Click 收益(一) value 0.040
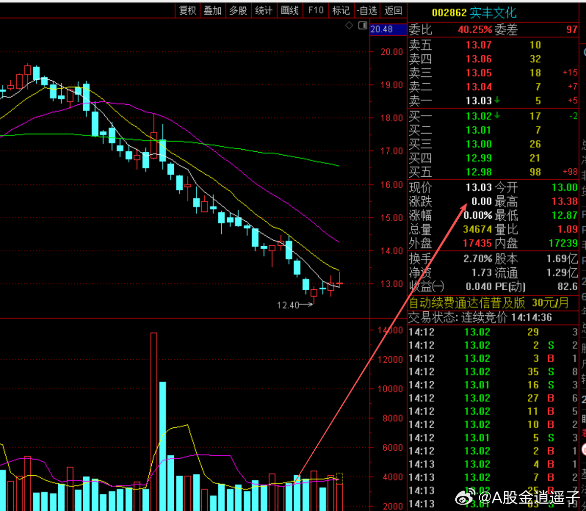Image resolution: width=586 pixels, height=511 pixels. pyautogui.click(x=478, y=286)
